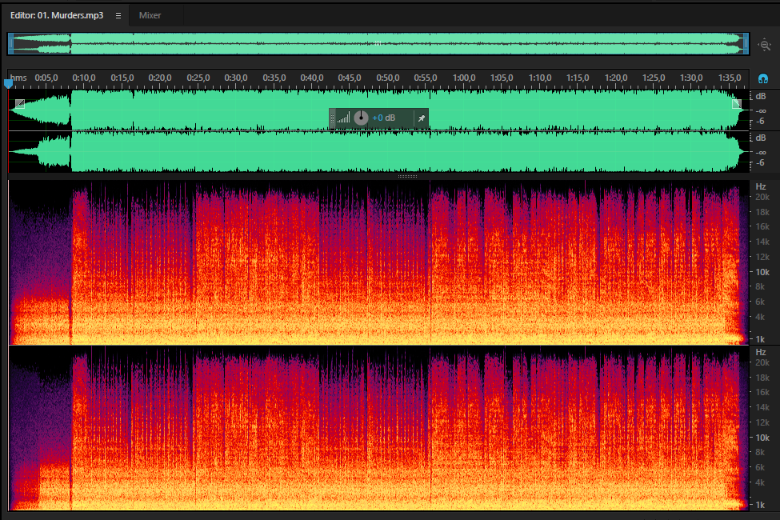Click the Fade In handle on waveform

pyautogui.click(x=20, y=103)
